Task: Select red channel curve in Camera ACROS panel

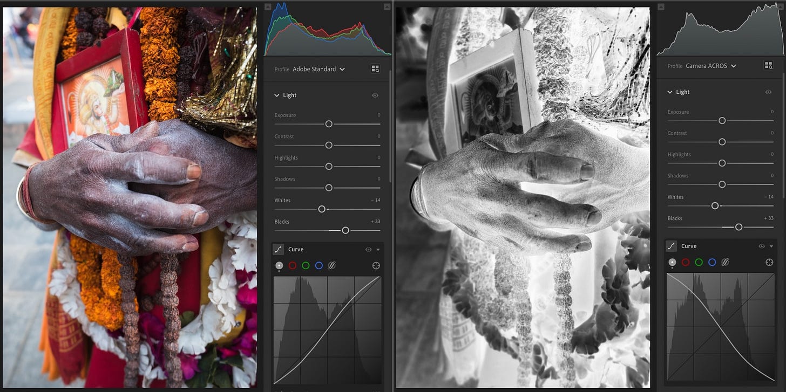Action: [x=686, y=262]
